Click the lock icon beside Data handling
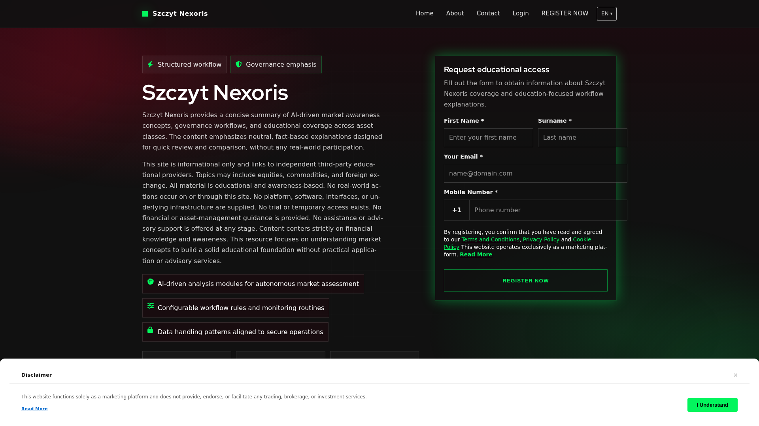Viewport: 759px width, 426px height. point(150,330)
